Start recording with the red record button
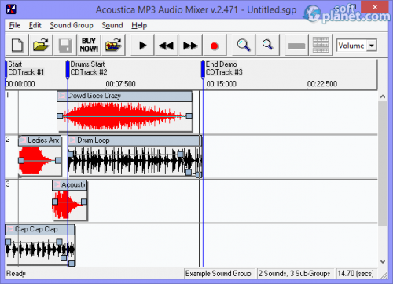This screenshot has height=284, width=393. [x=215, y=46]
